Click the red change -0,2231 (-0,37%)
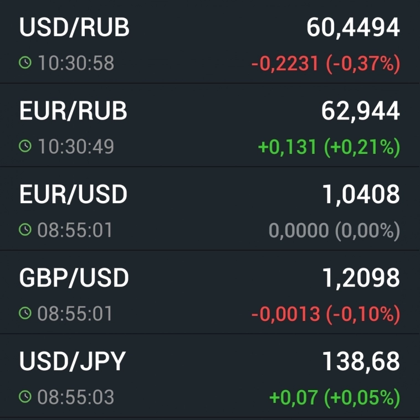 click(325, 64)
